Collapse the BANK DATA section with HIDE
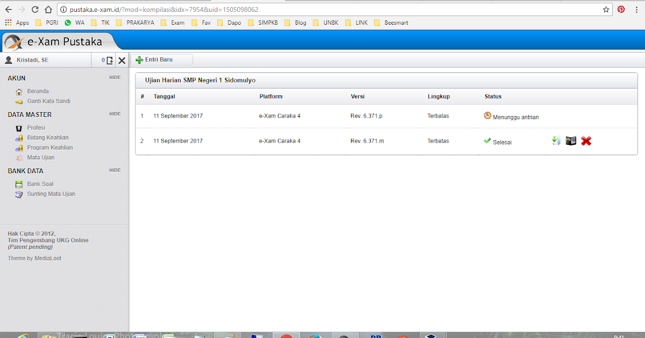 (114, 170)
